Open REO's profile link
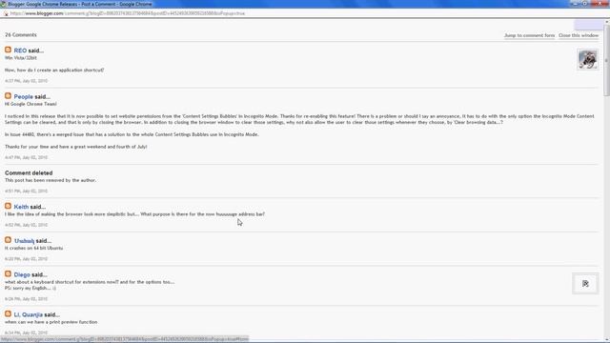 [x=20, y=50]
